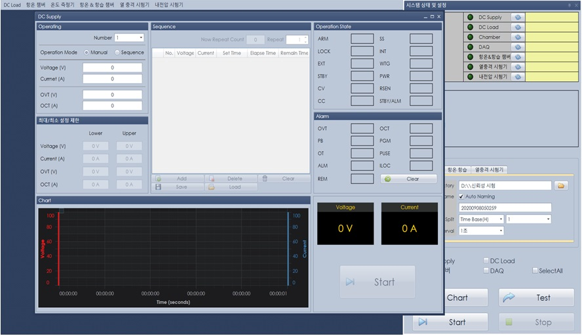This screenshot has height=336, width=582.
Task: Click the green status LED for DC Supply
Action: point(470,18)
